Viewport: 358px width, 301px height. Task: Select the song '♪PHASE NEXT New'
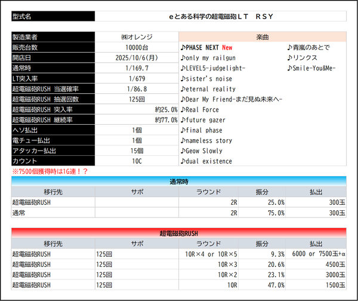coord(206,47)
